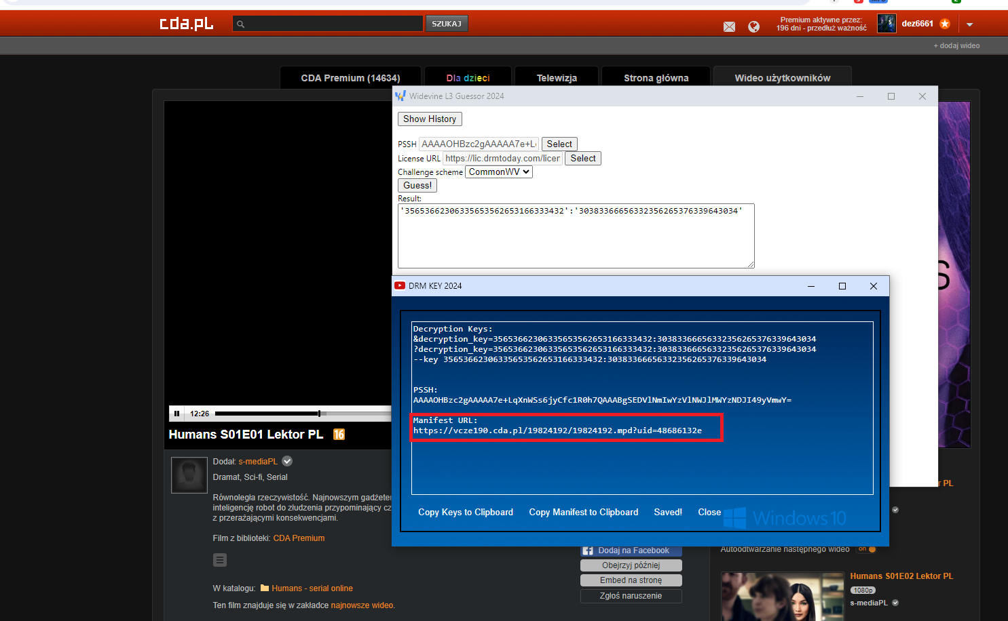Click the DRM KEY 2024 window icon
This screenshot has height=621, width=1008.
[x=400, y=286]
